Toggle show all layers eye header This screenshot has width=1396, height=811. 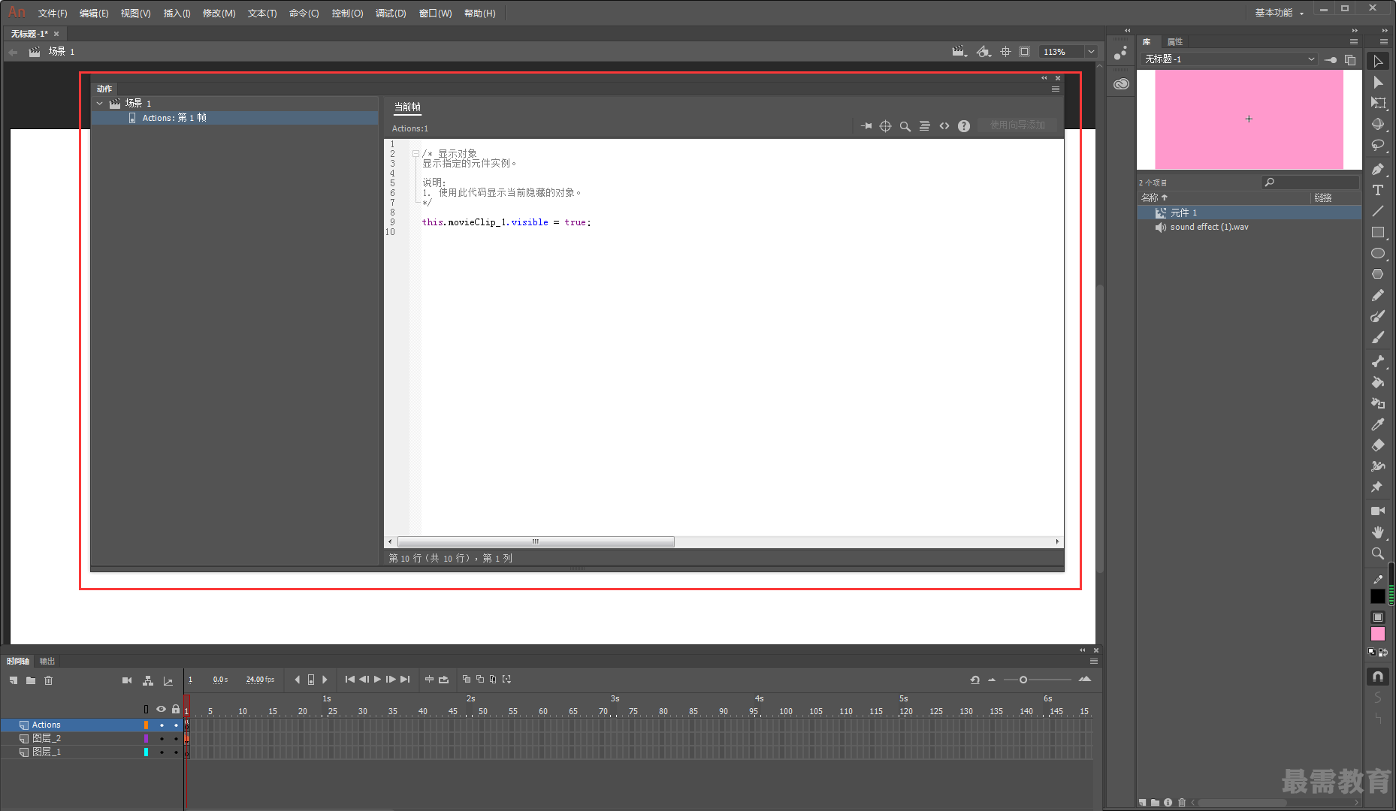tap(161, 709)
